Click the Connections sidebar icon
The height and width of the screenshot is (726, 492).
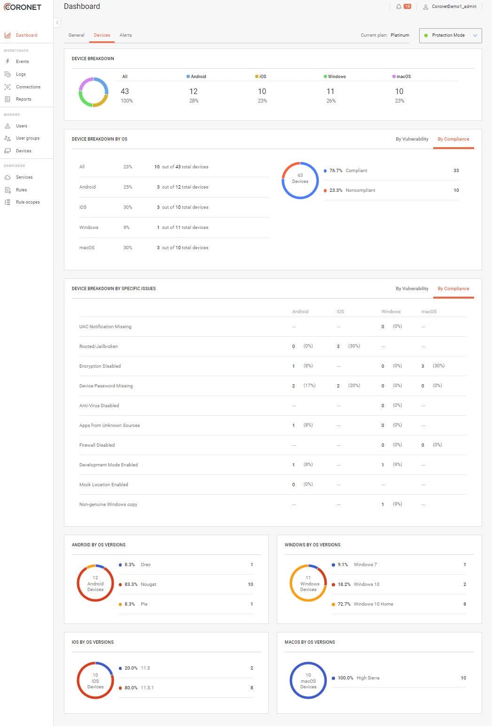click(7, 87)
